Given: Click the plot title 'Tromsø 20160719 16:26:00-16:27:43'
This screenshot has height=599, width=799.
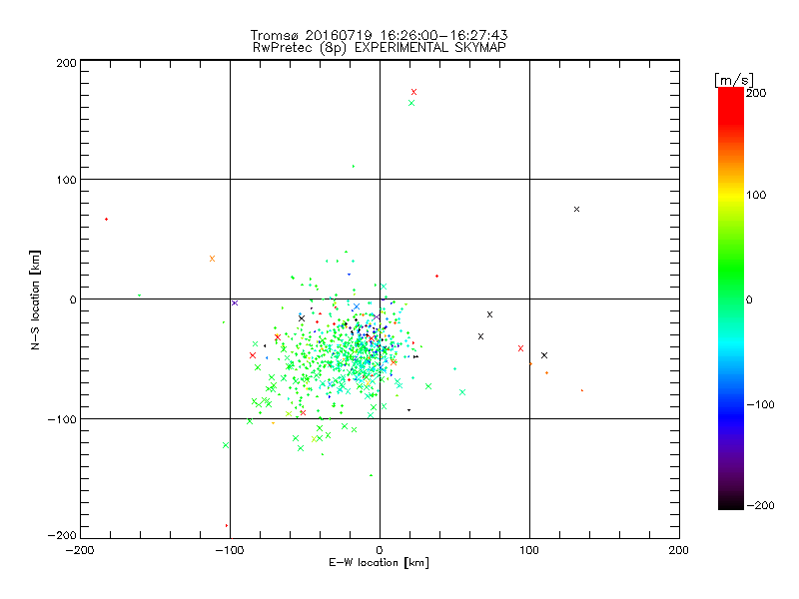Looking at the screenshot, I should [x=379, y=35].
